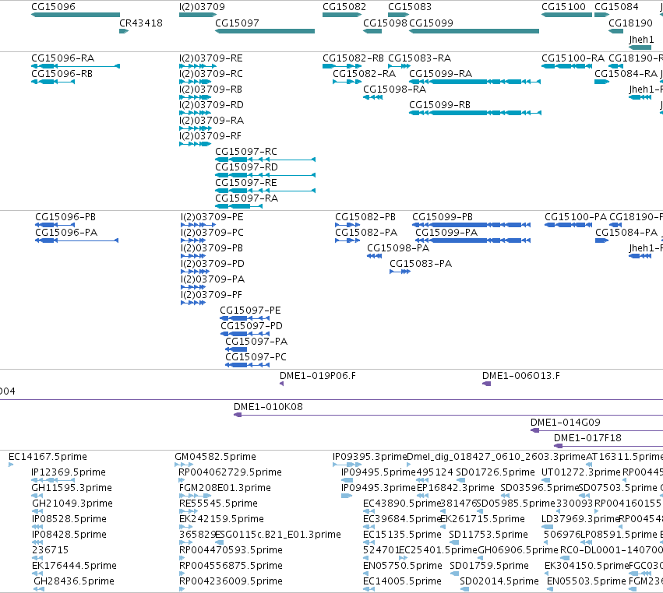This screenshot has height=593, width=663.
Task: Click protein l(2)03709-PF label
Action: [x=211, y=294]
